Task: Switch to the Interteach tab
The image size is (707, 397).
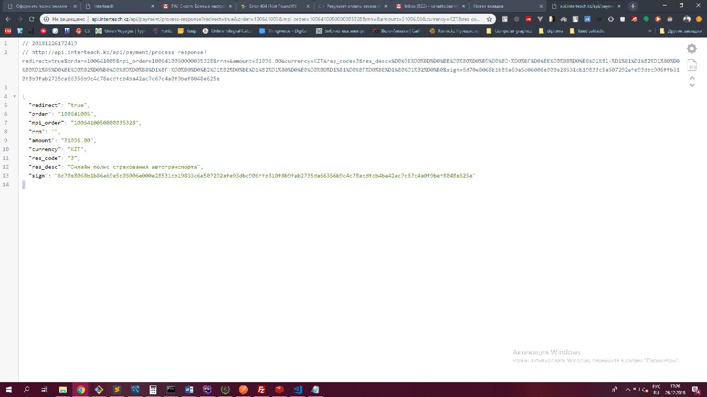Action: coord(119,6)
